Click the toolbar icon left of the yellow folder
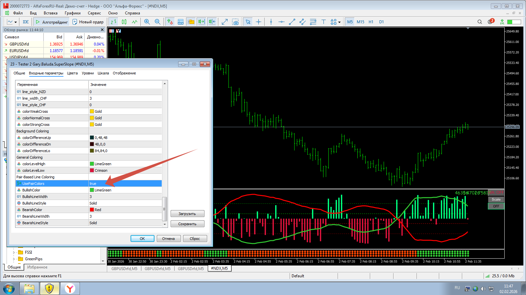 click(x=180, y=22)
